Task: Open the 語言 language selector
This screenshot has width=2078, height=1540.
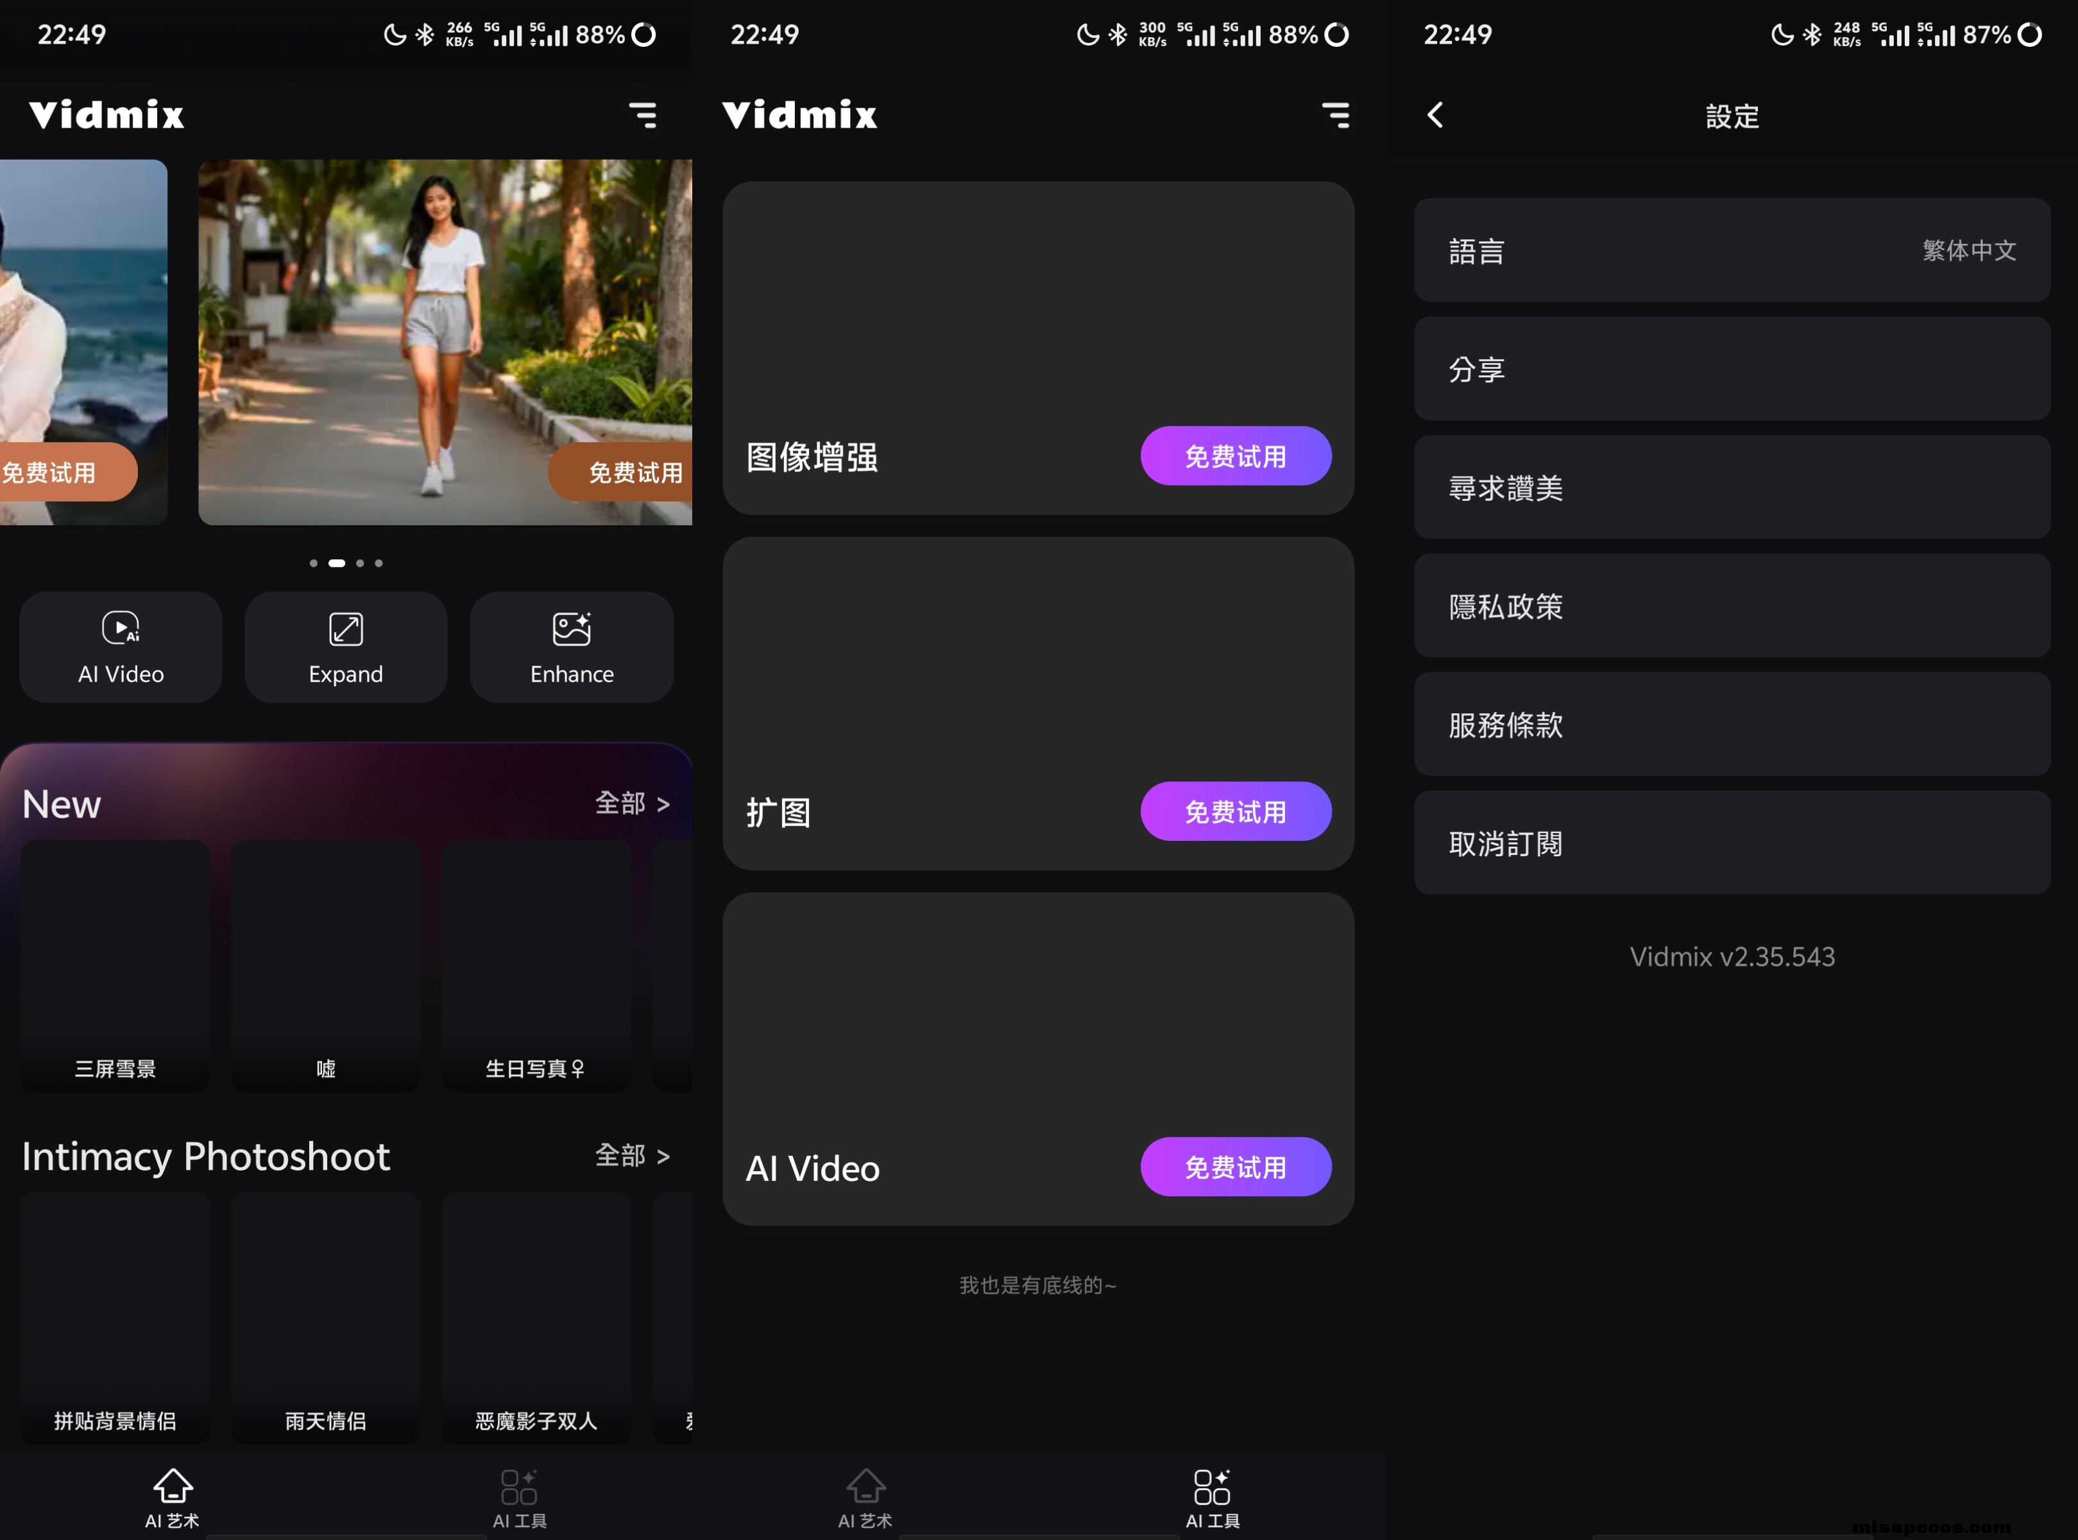Action: pos(1731,250)
